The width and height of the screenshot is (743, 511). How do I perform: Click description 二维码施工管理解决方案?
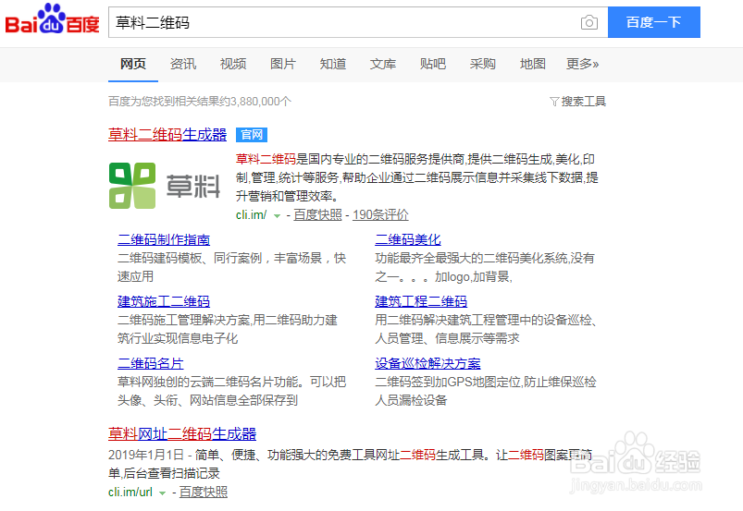click(x=228, y=329)
